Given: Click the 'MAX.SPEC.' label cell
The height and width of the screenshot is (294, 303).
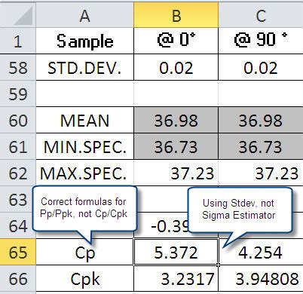Looking at the screenshot, I should pos(85,173).
